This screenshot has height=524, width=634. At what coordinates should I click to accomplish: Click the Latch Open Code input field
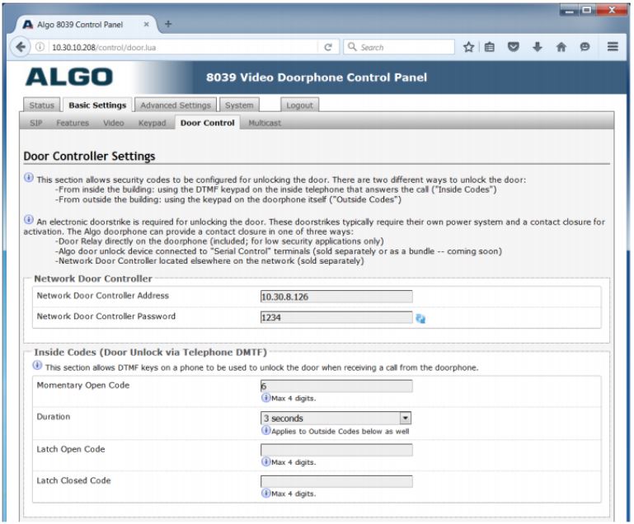coord(336,450)
